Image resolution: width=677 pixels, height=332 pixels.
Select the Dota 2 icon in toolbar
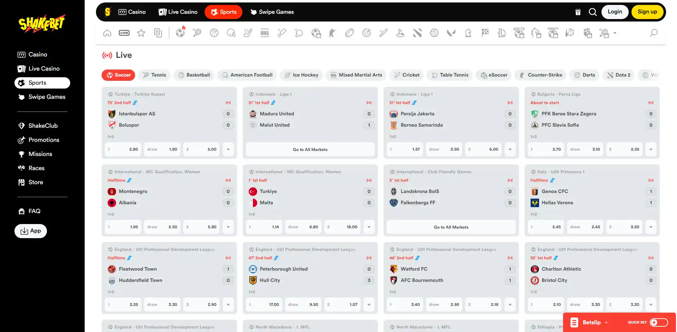pos(417,33)
